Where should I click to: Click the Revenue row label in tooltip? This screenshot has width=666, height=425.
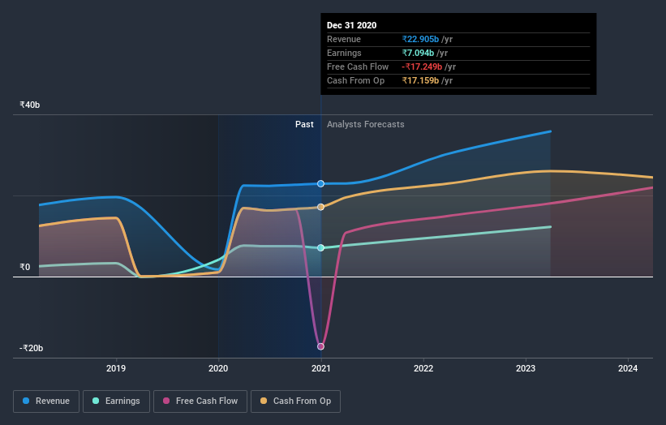coord(344,39)
